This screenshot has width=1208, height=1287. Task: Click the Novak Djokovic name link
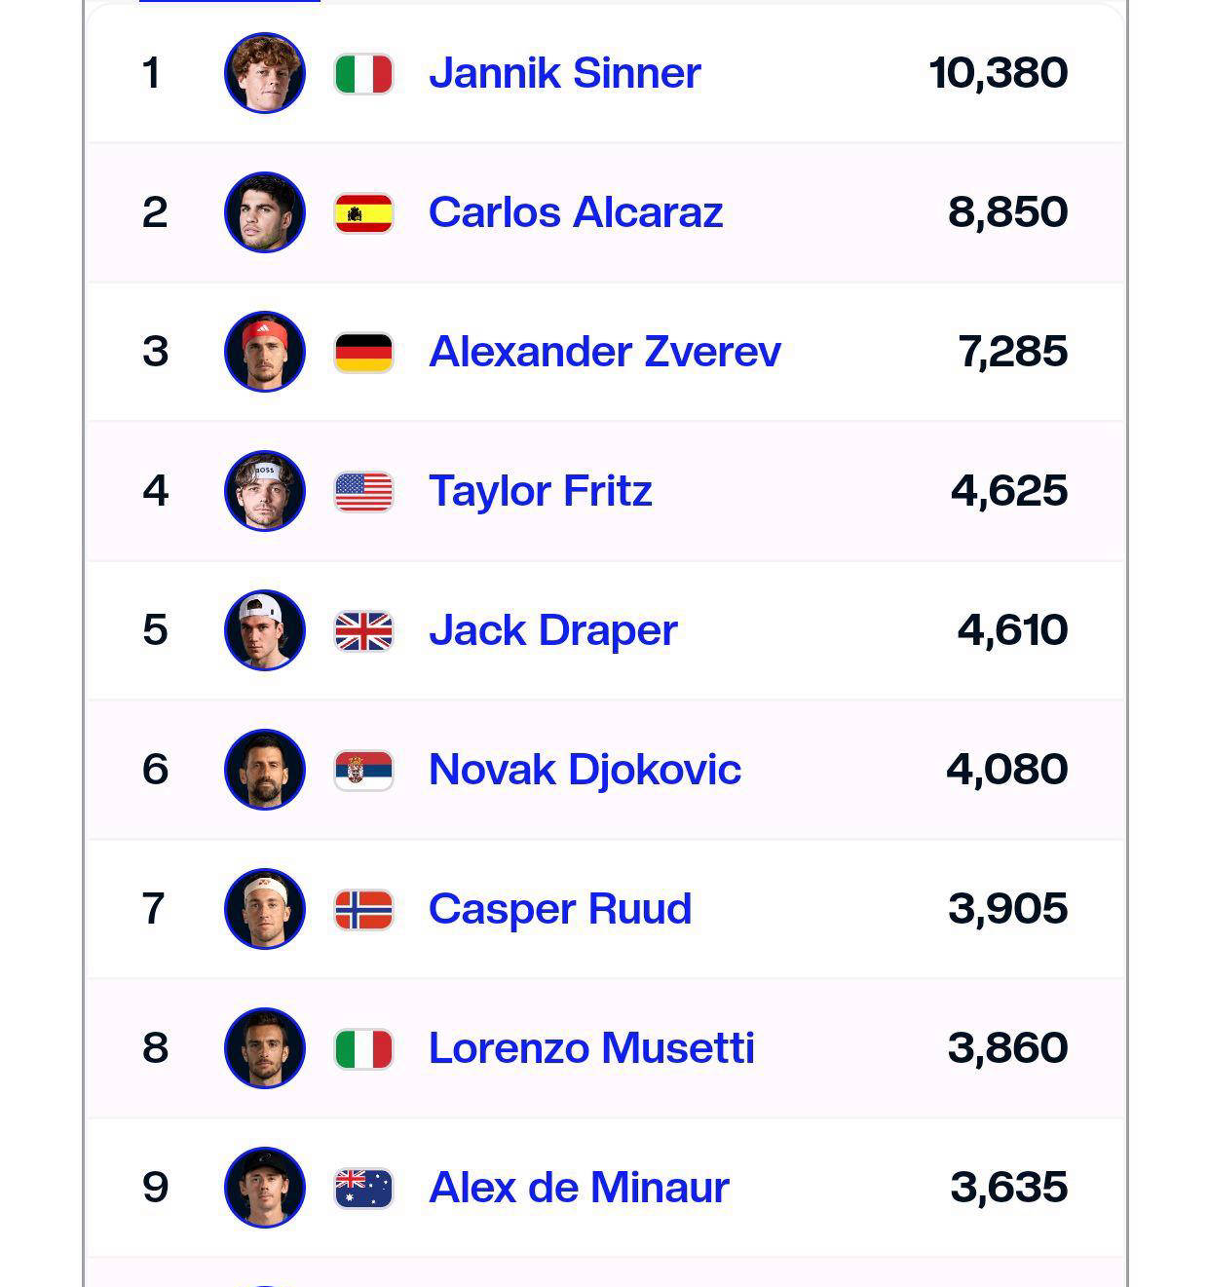[585, 770]
